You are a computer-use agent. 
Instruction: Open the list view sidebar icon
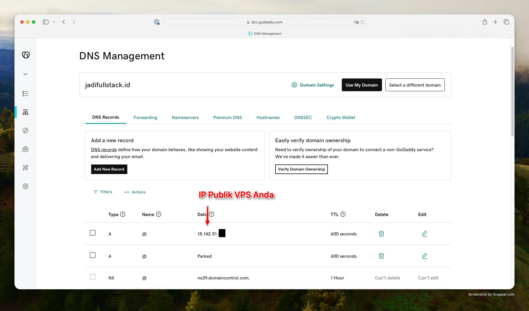25,94
